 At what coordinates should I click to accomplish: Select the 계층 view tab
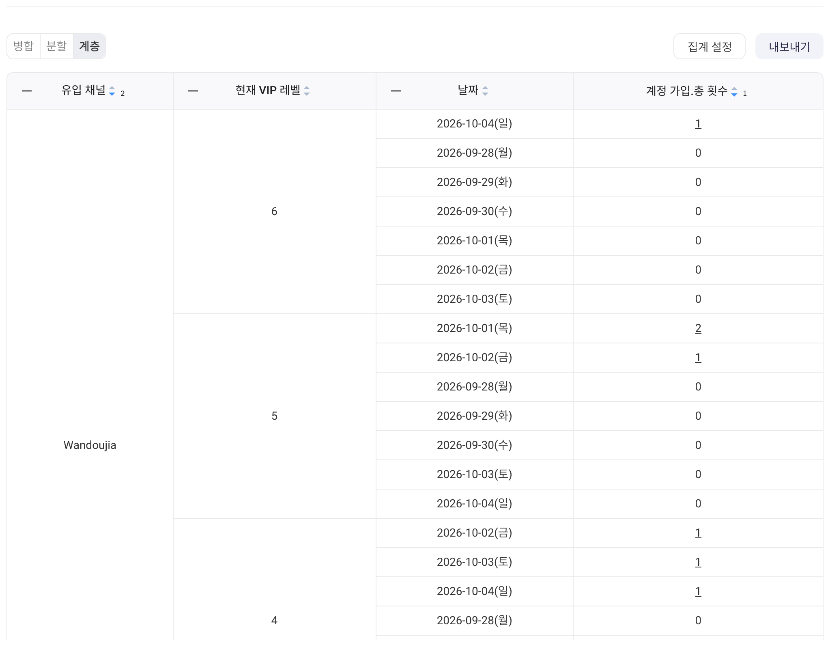89,46
